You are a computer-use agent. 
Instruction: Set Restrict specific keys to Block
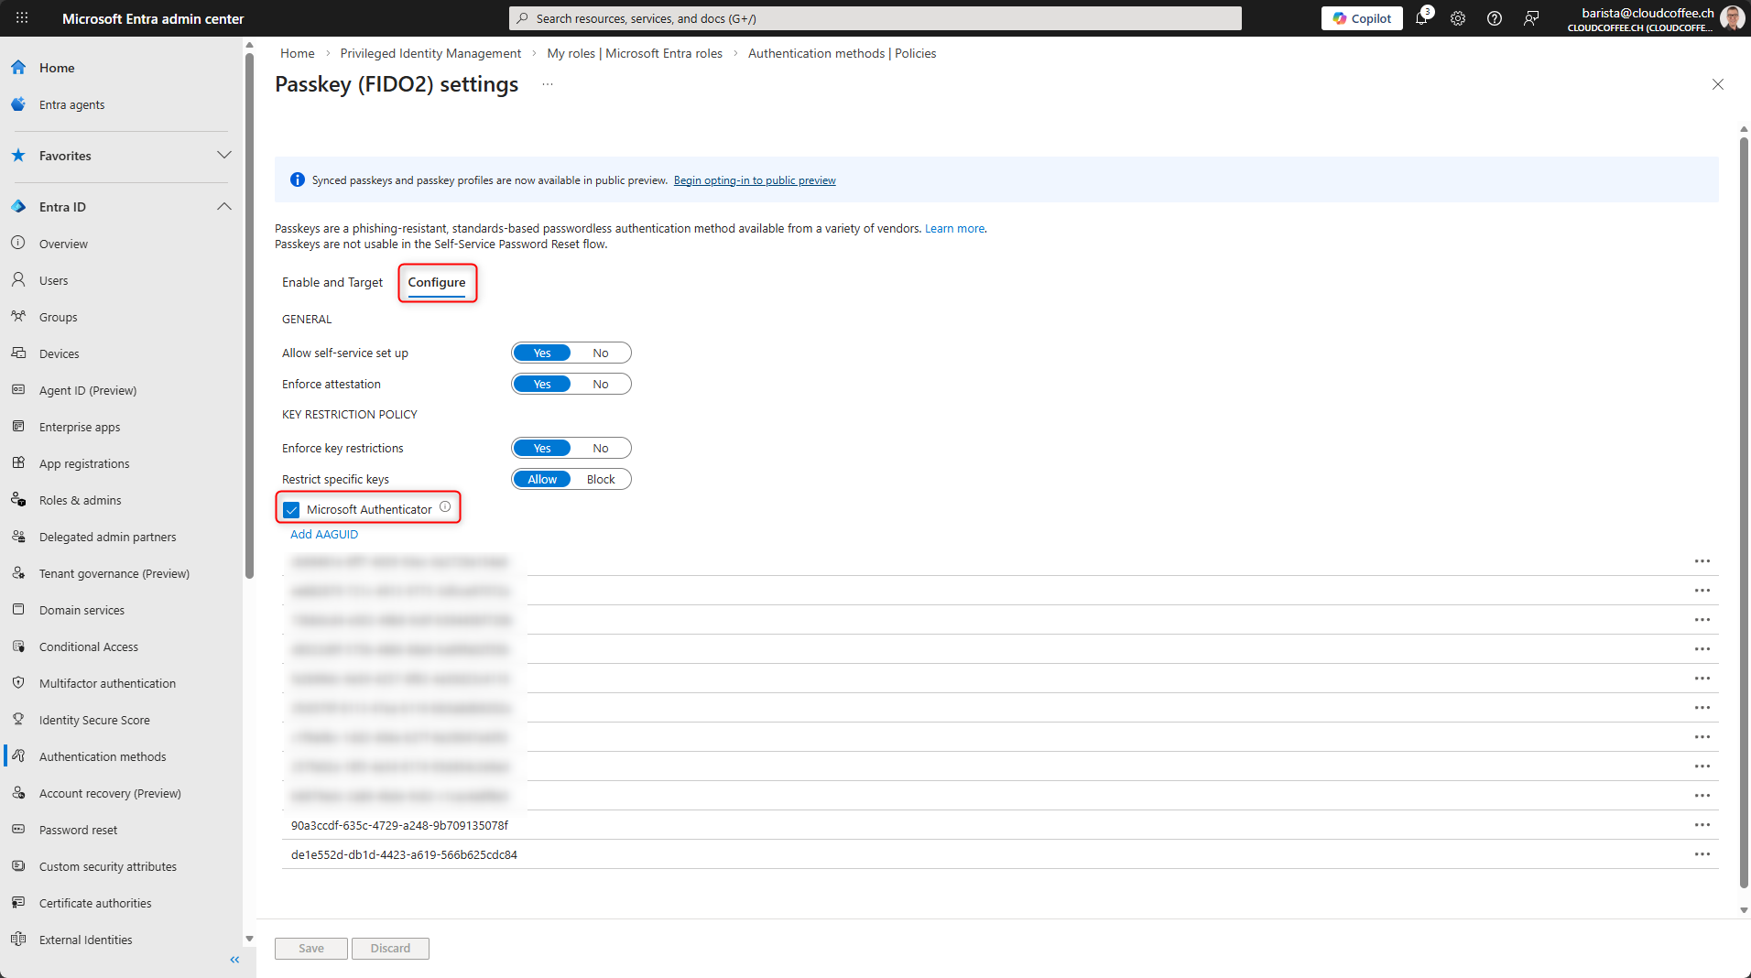601,480
